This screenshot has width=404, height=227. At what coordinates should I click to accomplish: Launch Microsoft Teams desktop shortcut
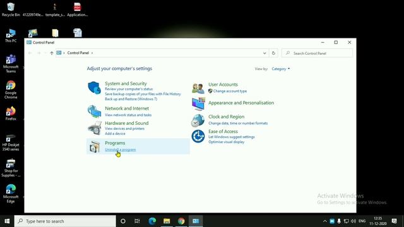pos(11,64)
